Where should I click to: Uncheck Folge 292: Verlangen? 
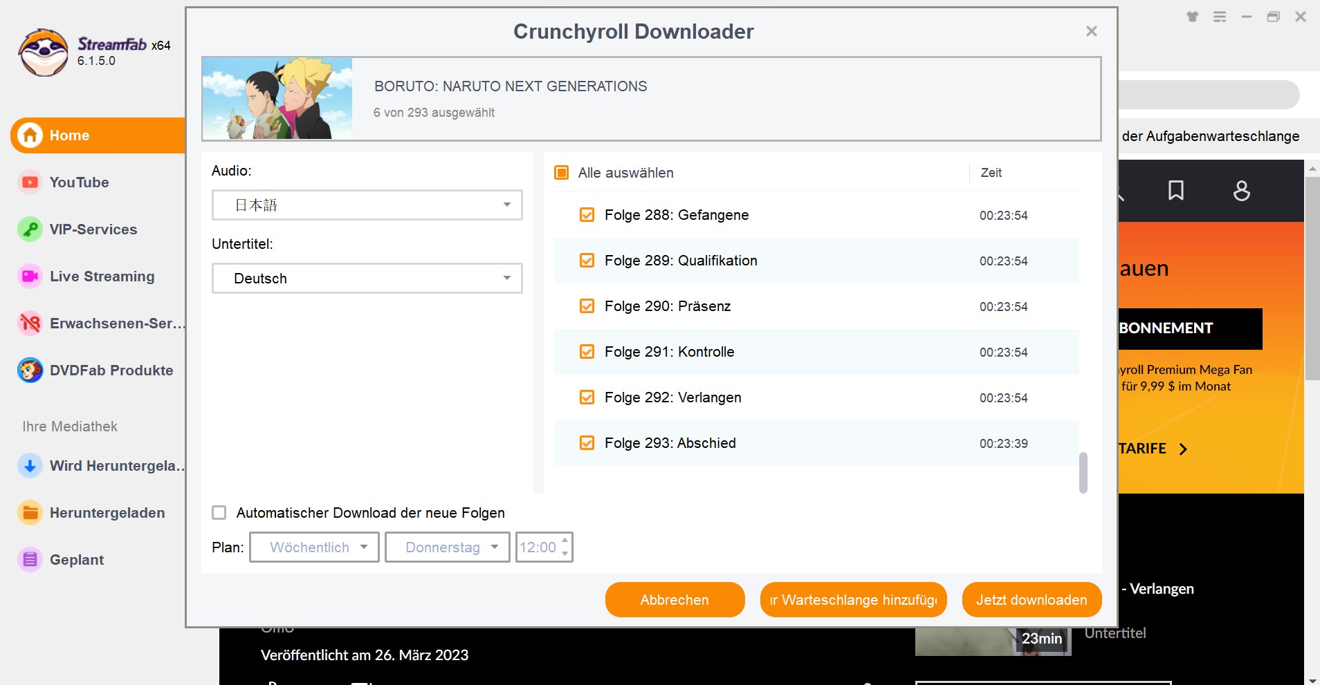587,397
